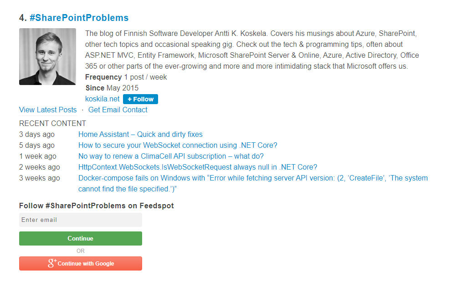The width and height of the screenshot is (451, 281).
Task: Click the Frequency 1 post / week text
Action: click(126, 77)
